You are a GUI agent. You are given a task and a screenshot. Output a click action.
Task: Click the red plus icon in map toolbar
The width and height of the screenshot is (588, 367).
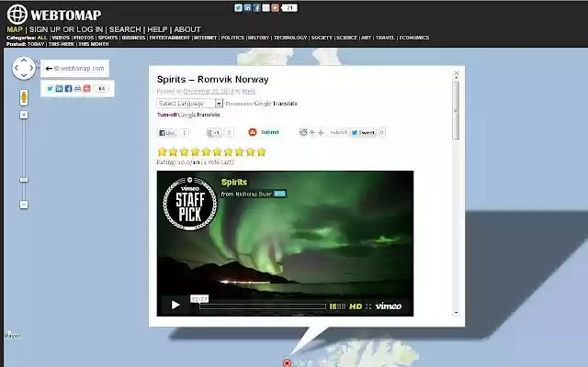87,88
